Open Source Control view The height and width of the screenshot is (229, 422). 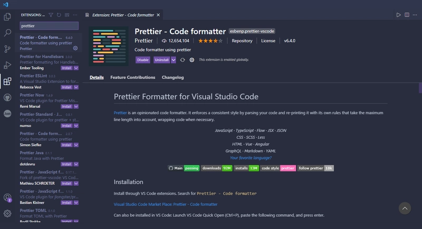(x=7, y=49)
